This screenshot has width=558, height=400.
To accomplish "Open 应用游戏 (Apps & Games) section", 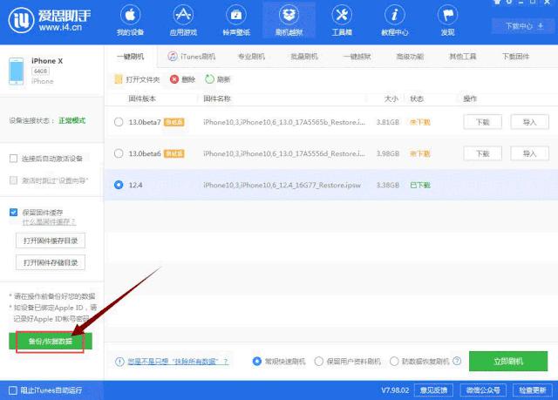I will 183,21.
